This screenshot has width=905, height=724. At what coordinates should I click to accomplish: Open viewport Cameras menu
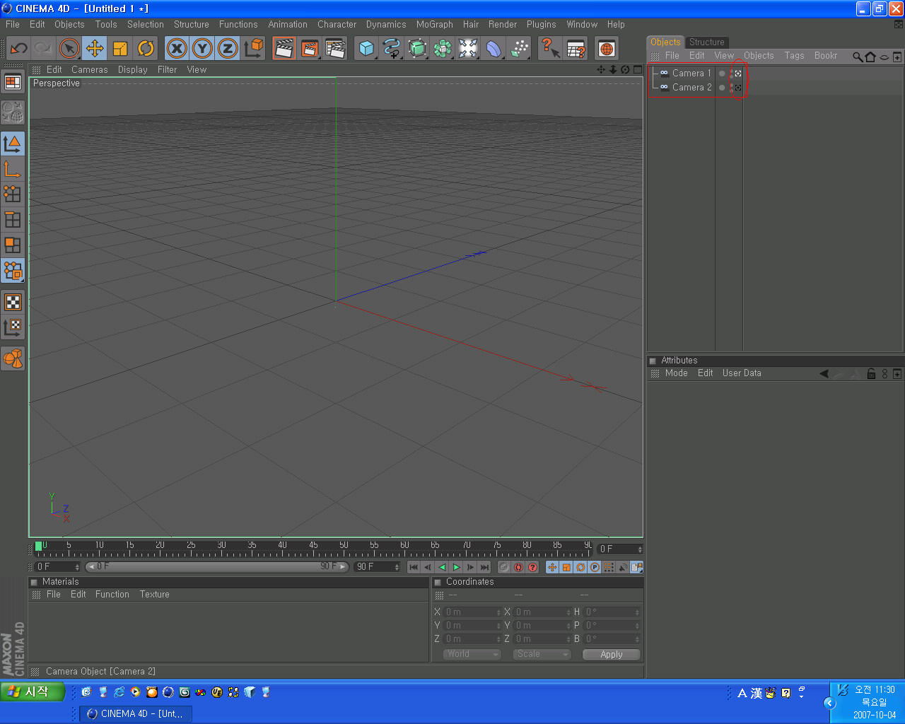[90, 70]
